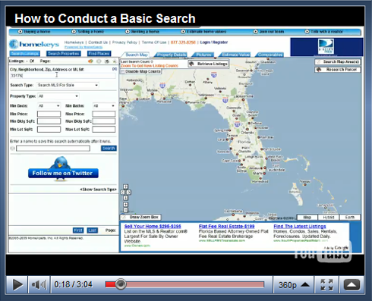Open the Sell Your Home ad link
Screen dimensions: 372x301
click(153, 226)
